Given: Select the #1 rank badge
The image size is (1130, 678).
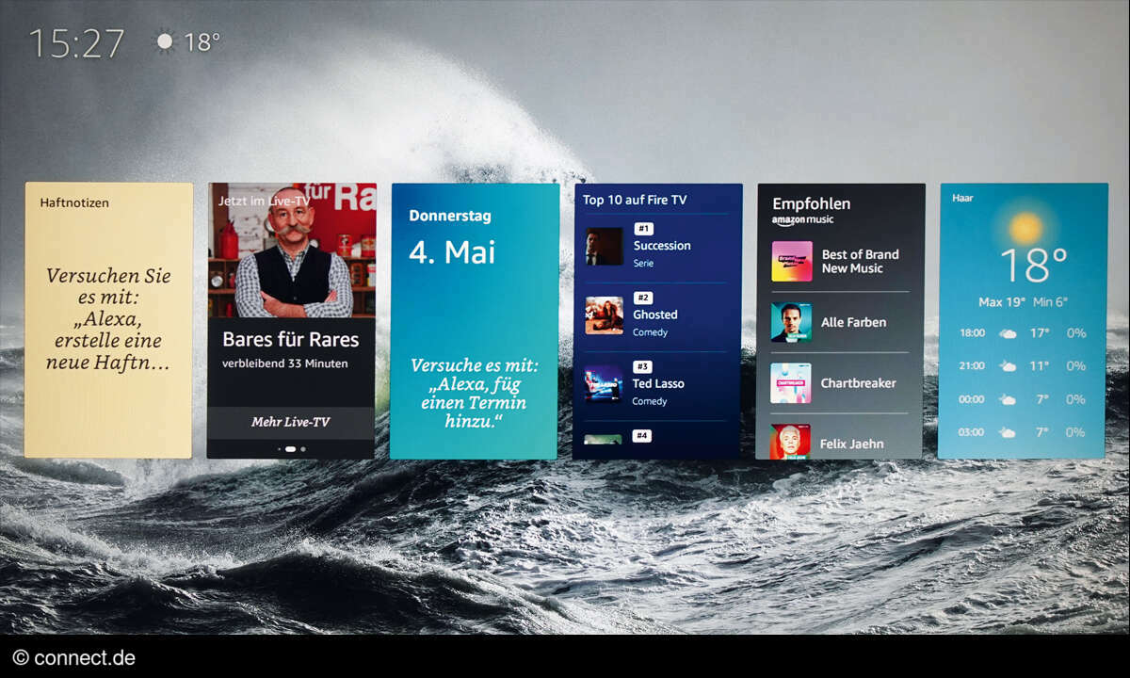Looking at the screenshot, I should 643,229.
